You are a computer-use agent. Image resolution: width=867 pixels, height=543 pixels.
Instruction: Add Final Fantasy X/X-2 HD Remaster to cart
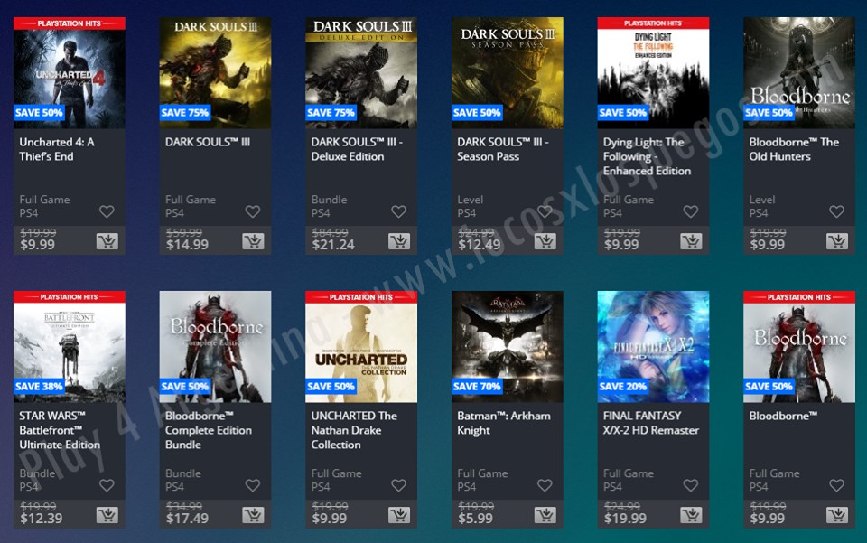tap(691, 515)
